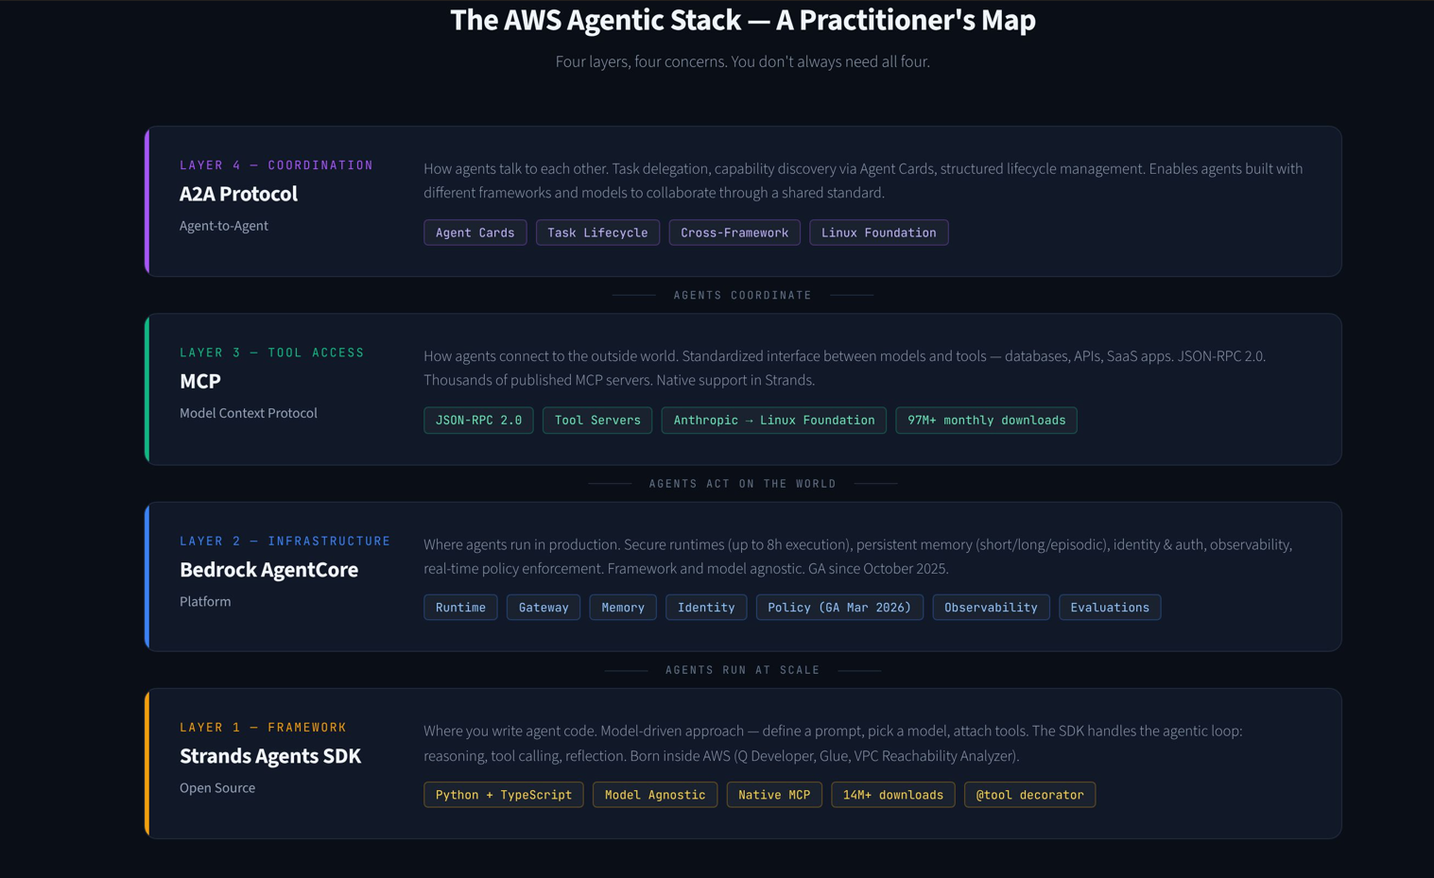Select the Observability tag
This screenshot has height=878, width=1434.
click(991, 607)
